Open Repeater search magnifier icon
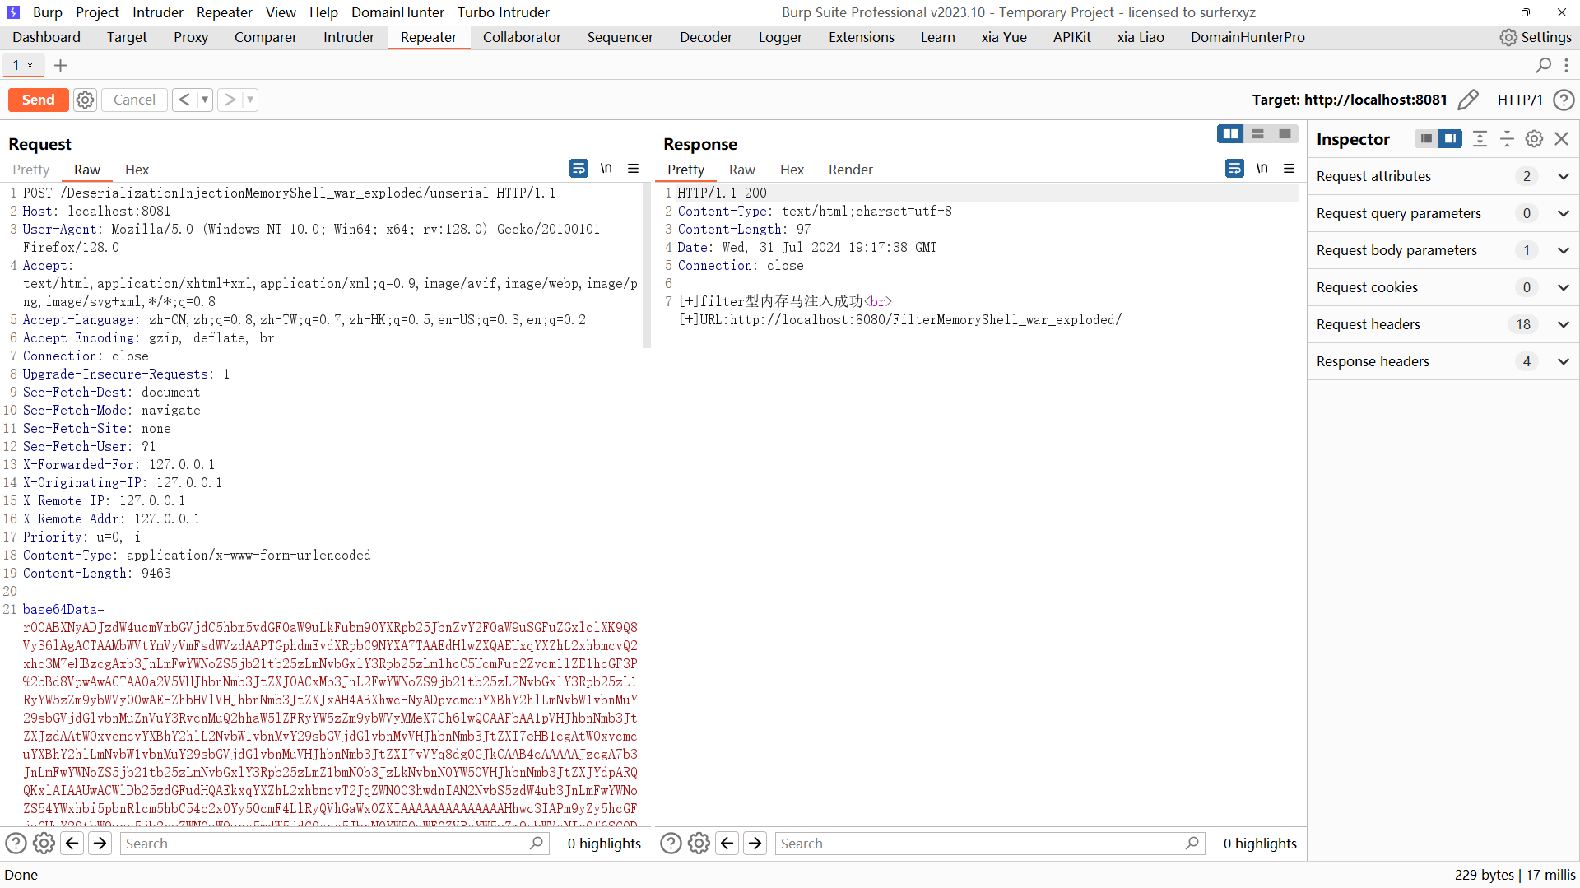 tap(1543, 65)
